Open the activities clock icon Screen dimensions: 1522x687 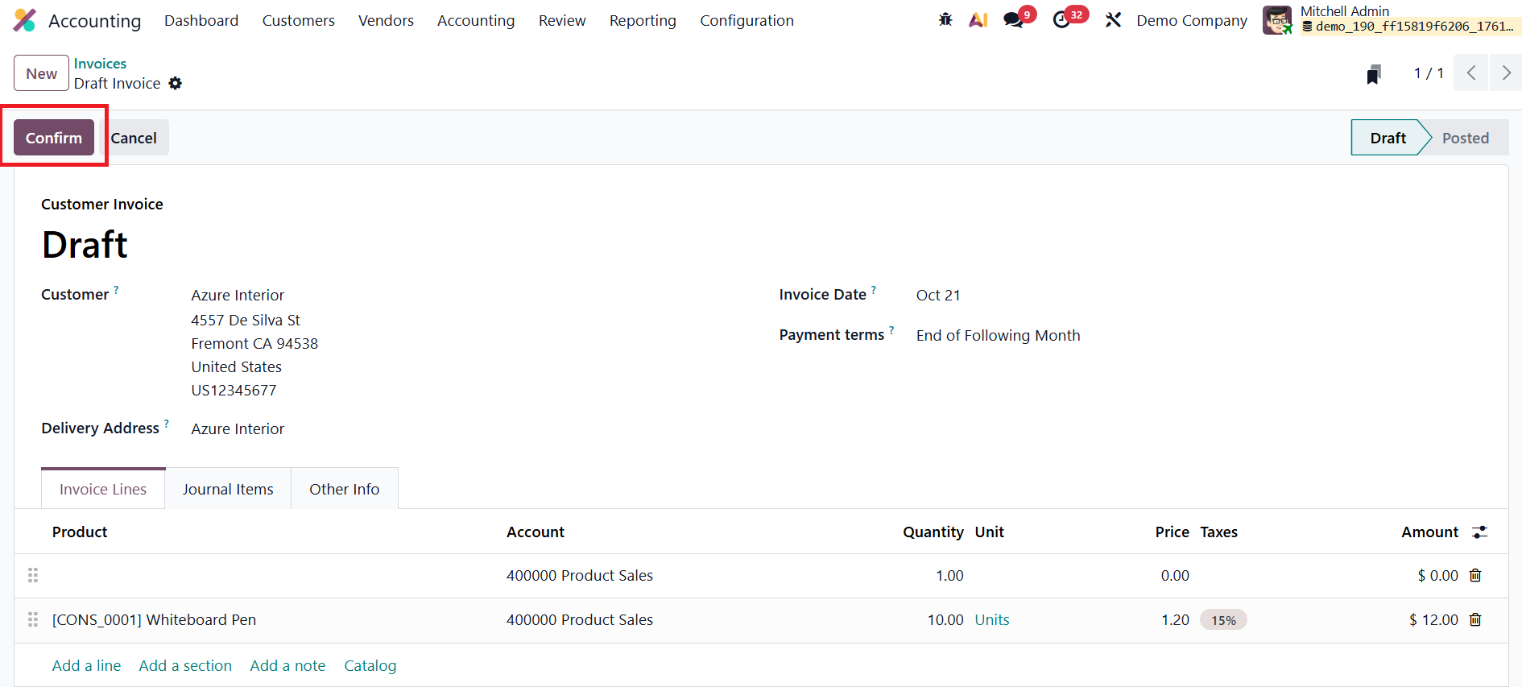click(1062, 20)
